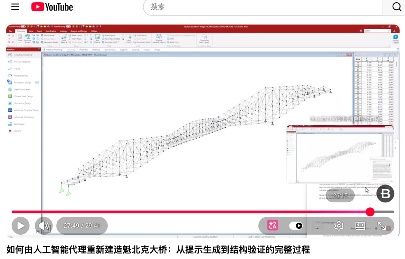Click the search magnifier button
Viewport: 405px width, 259px height.
tap(397, 7)
